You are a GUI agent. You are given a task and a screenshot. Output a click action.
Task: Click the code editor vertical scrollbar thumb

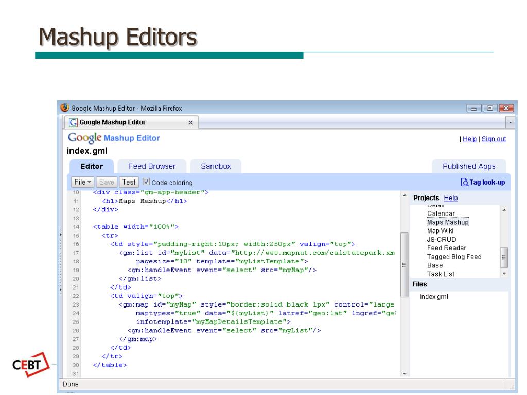pos(405,265)
